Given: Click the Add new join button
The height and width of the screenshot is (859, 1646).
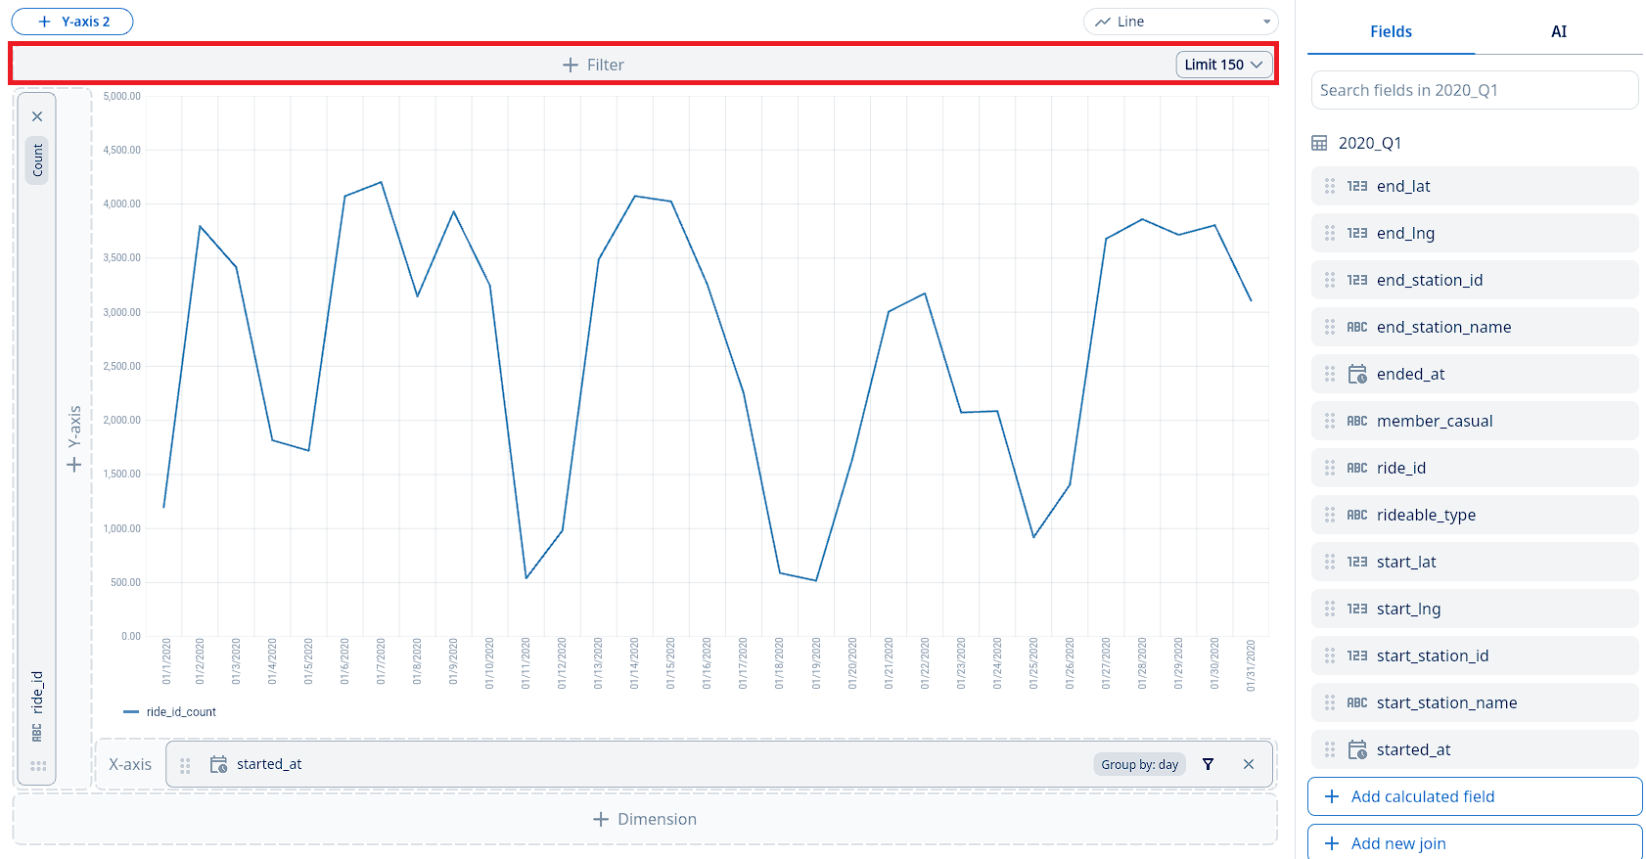Looking at the screenshot, I should point(1474,843).
